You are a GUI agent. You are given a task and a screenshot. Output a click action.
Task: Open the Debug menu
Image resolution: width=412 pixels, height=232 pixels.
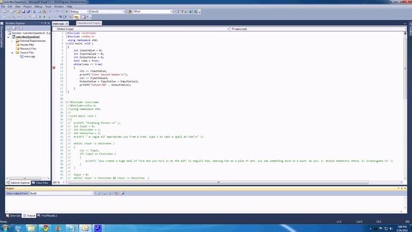pyautogui.click(x=39, y=6)
